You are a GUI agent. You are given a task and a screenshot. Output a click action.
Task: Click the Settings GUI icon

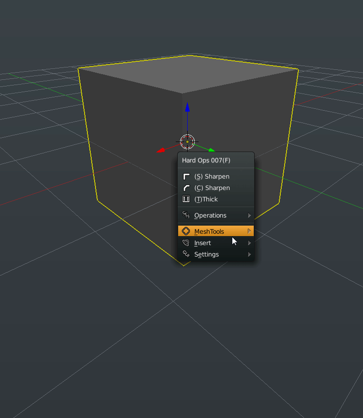point(186,254)
